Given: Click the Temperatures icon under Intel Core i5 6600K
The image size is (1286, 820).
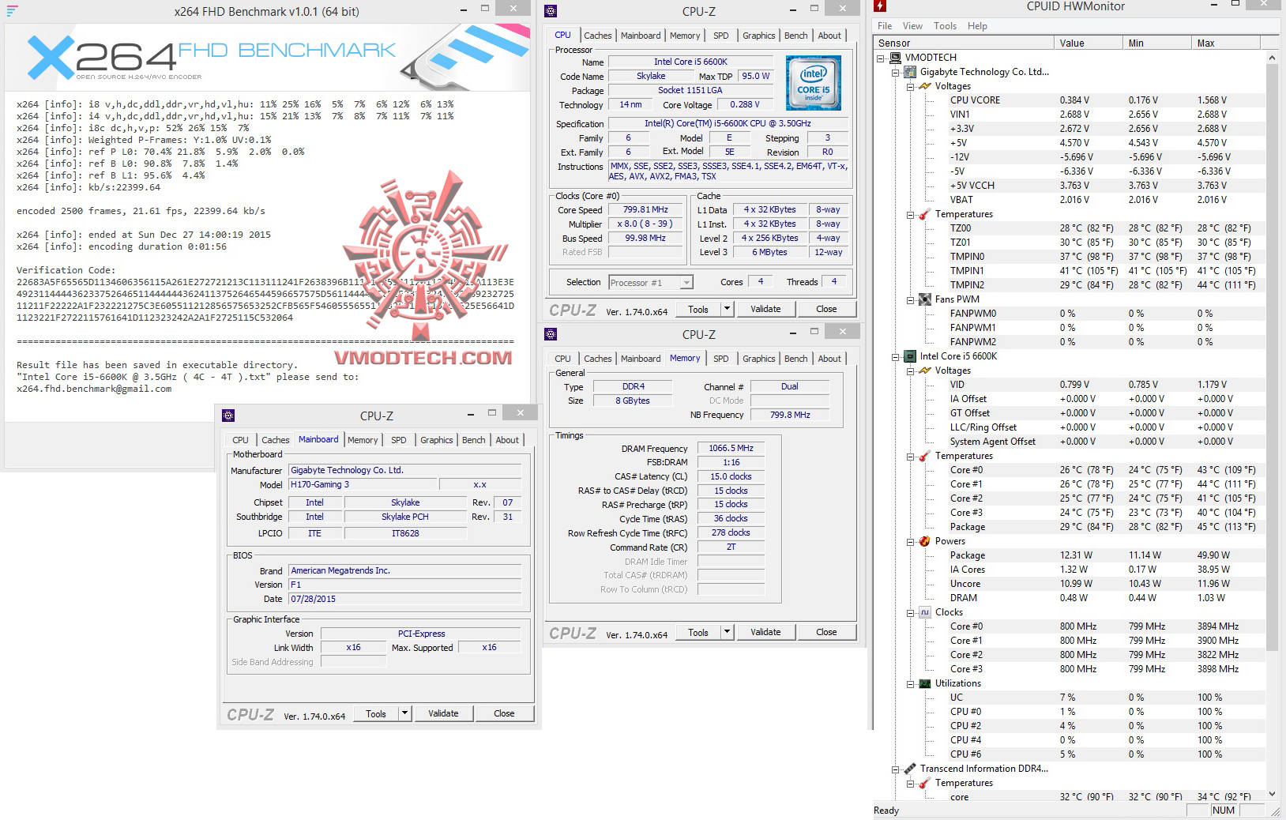Looking at the screenshot, I should (925, 456).
